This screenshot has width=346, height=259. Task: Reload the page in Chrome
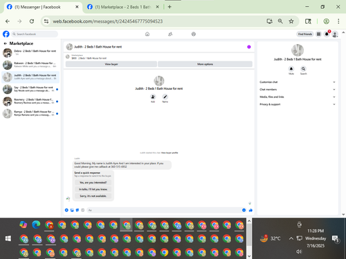coord(32,21)
